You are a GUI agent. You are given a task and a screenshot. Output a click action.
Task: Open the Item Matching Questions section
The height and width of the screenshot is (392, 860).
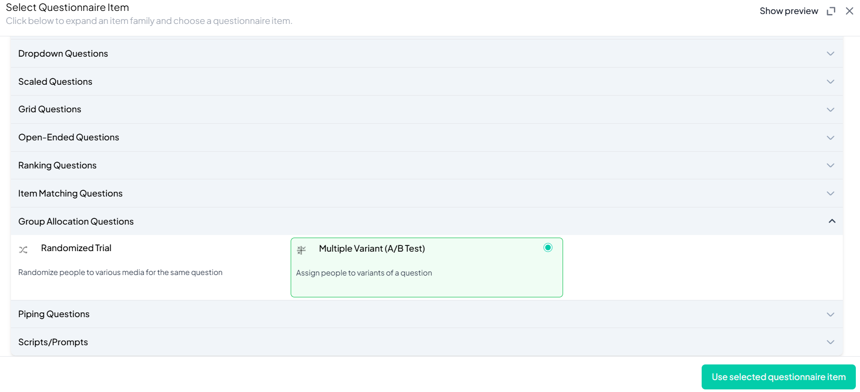pos(70,193)
